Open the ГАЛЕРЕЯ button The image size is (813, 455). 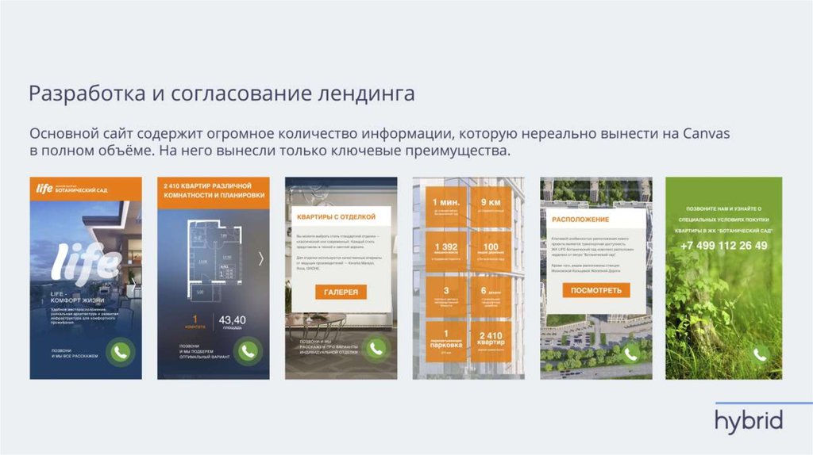tap(341, 292)
